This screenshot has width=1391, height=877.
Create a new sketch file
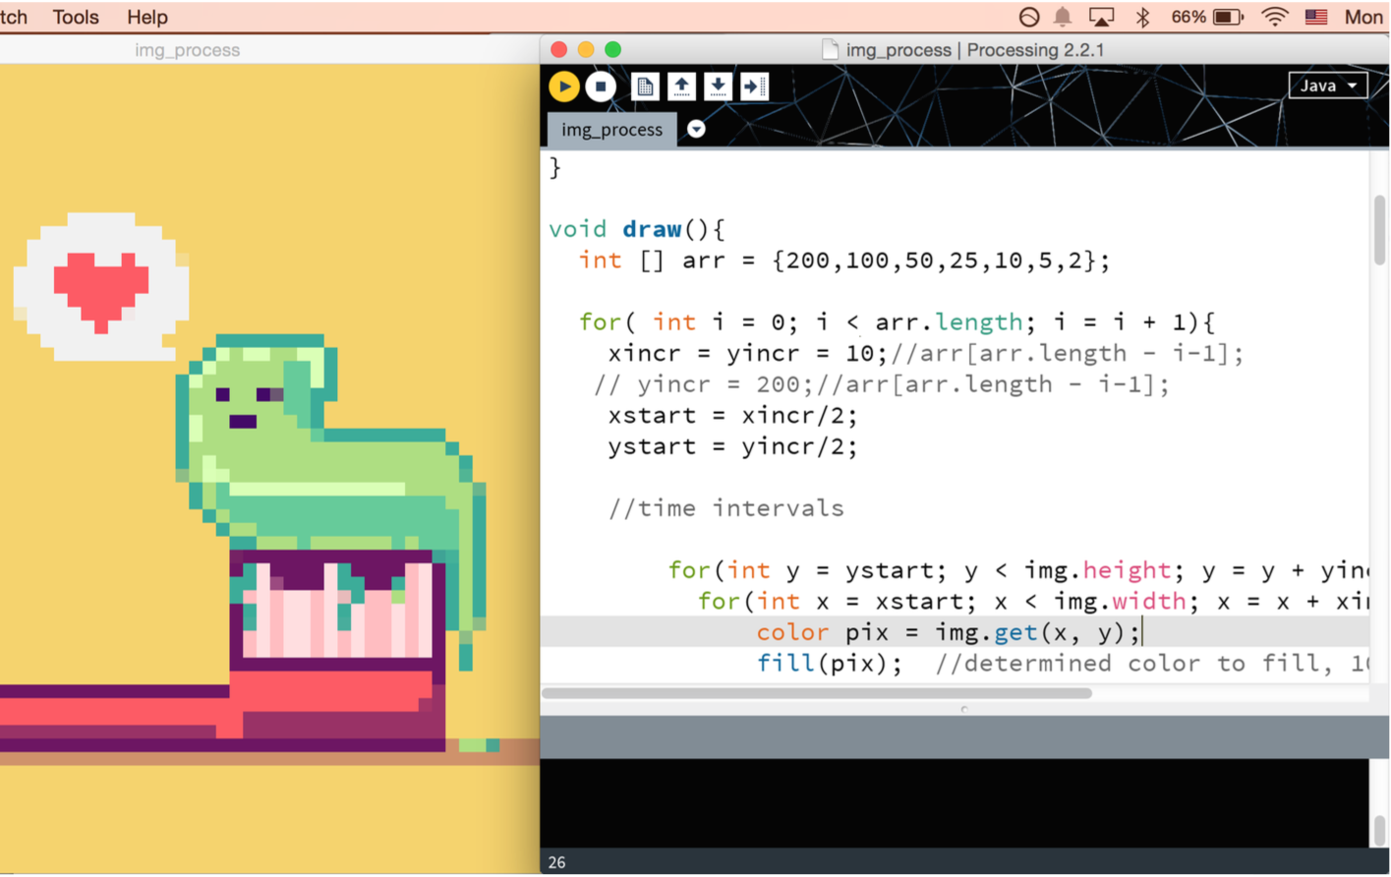coord(645,87)
